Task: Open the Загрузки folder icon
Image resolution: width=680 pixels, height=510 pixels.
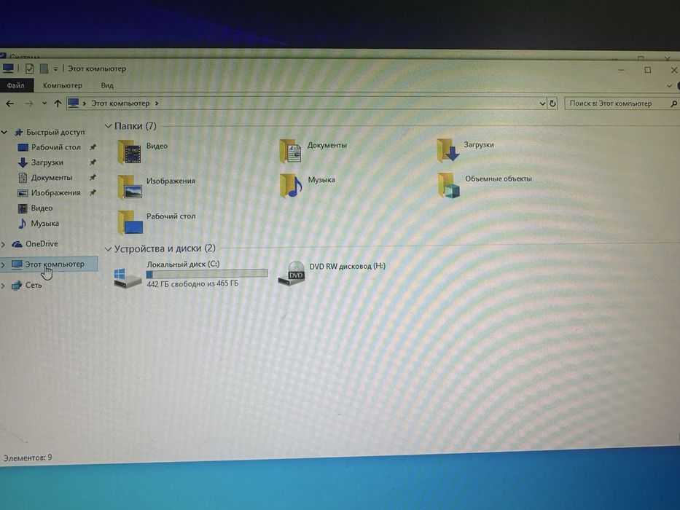Action: coord(448,150)
